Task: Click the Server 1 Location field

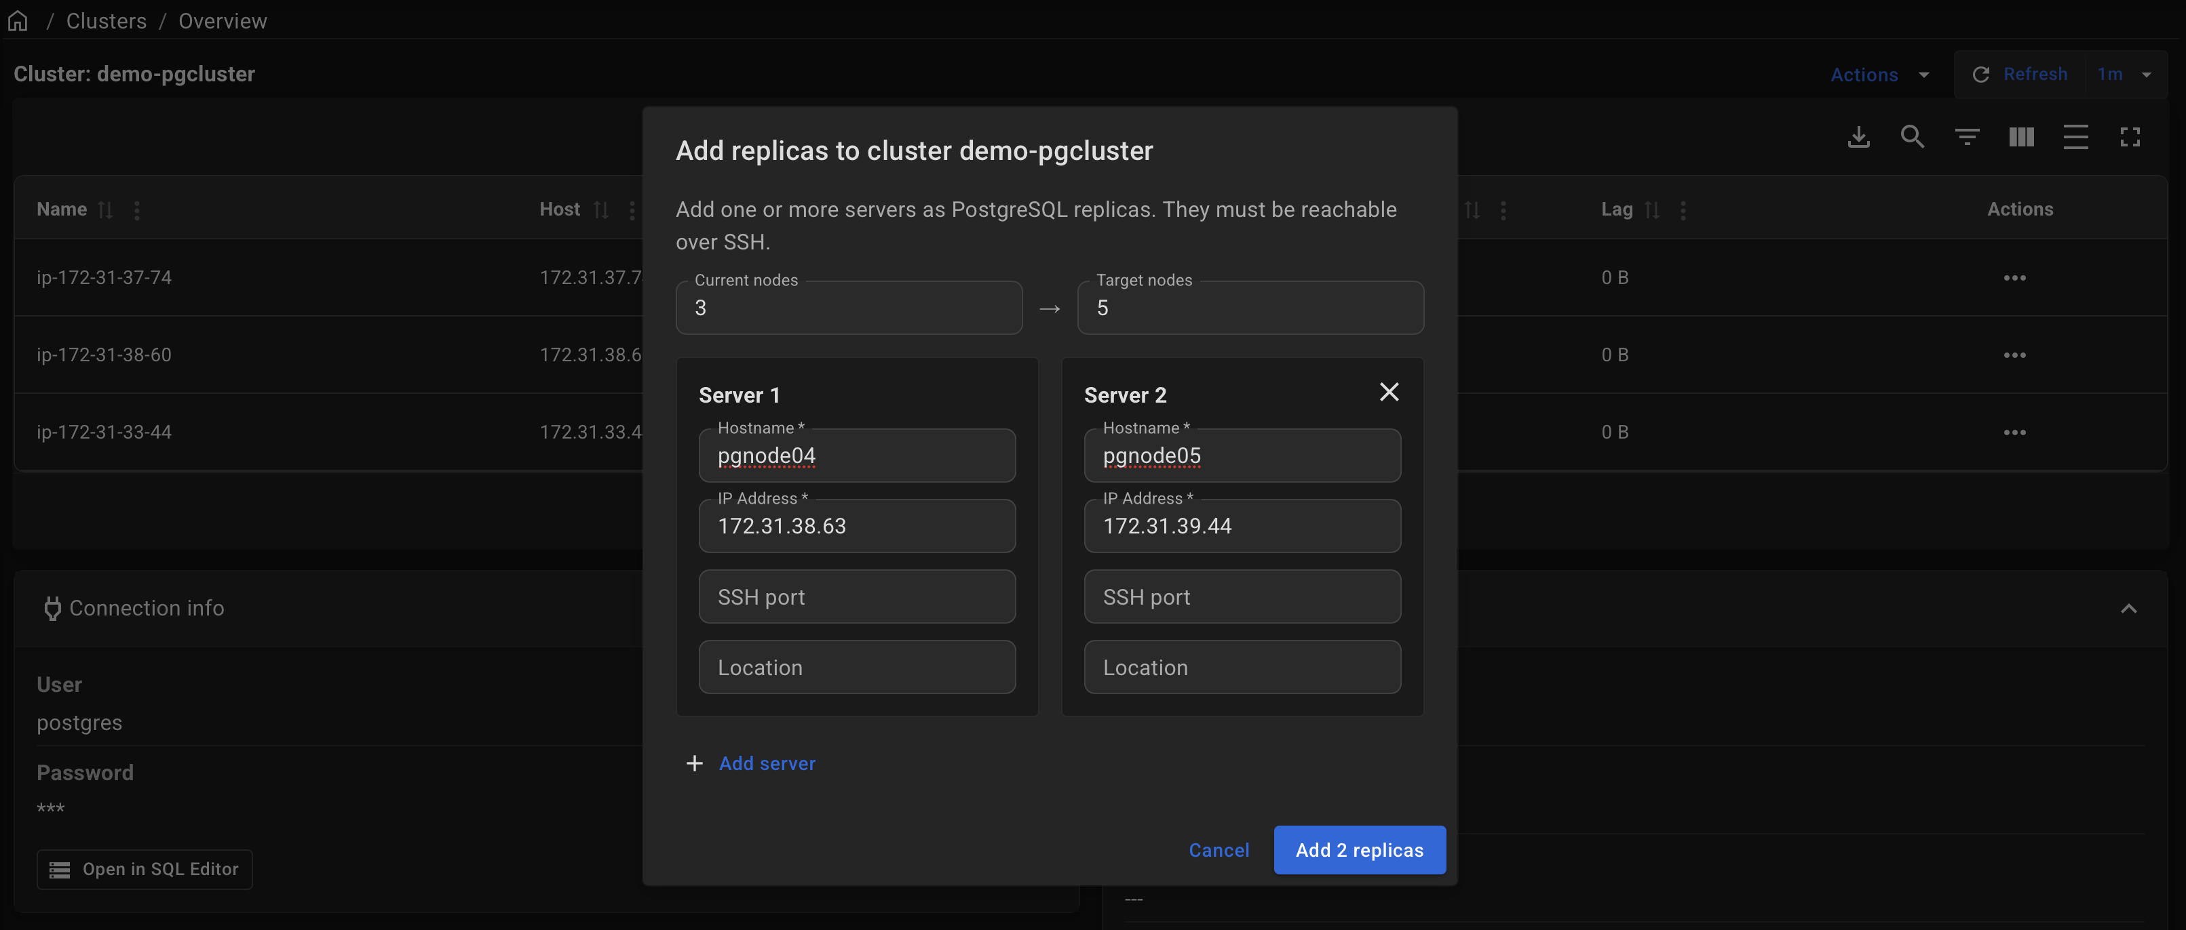Action: point(857,667)
